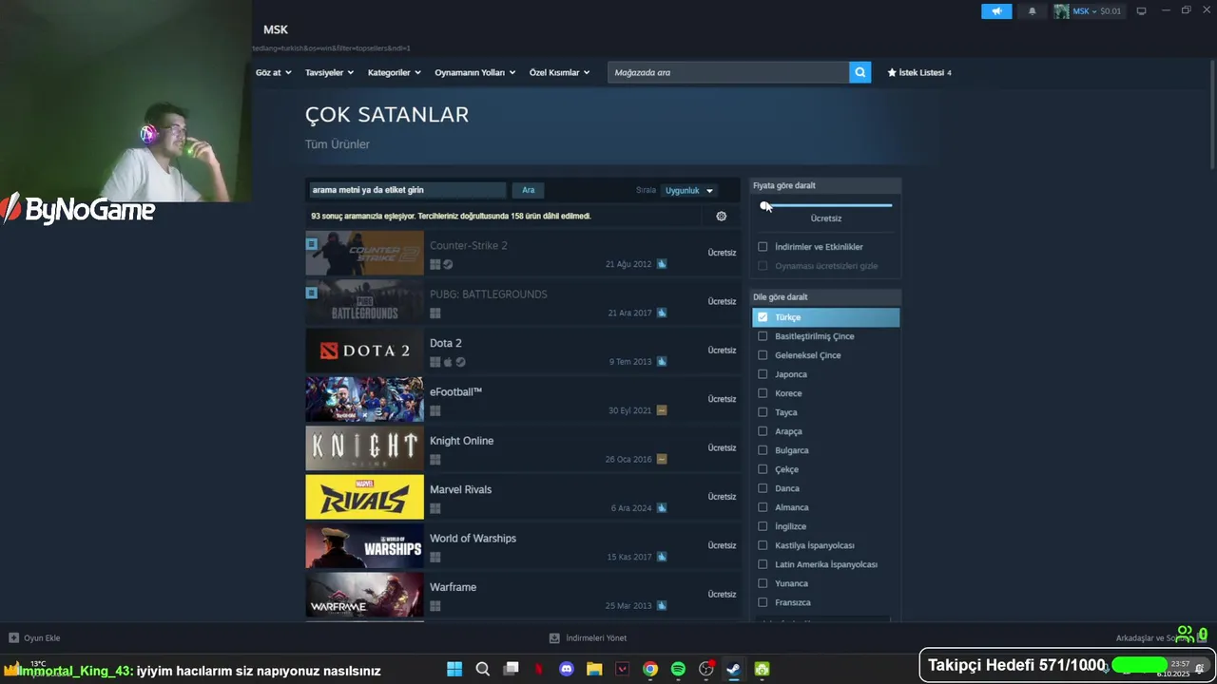1217x684 pixels.
Task: Open the Kategoriler dropdown menu
Action: 395,72
